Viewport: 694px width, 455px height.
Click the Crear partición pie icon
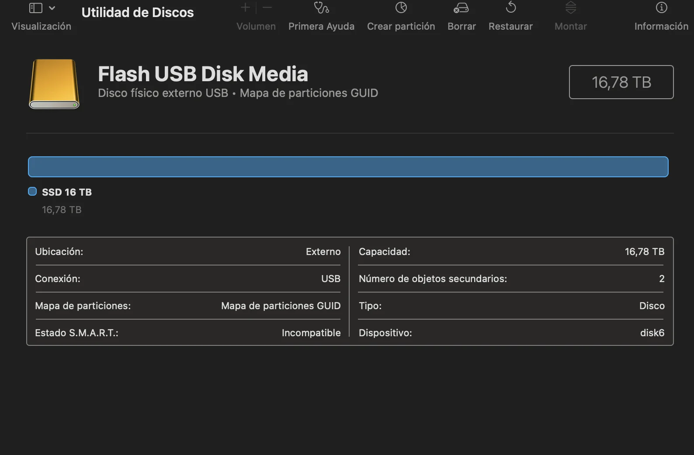click(x=401, y=8)
